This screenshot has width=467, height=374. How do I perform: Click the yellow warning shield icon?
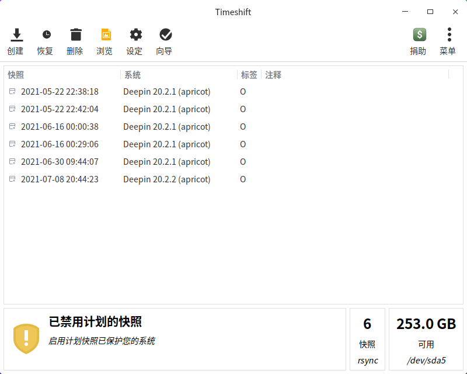(x=26, y=339)
